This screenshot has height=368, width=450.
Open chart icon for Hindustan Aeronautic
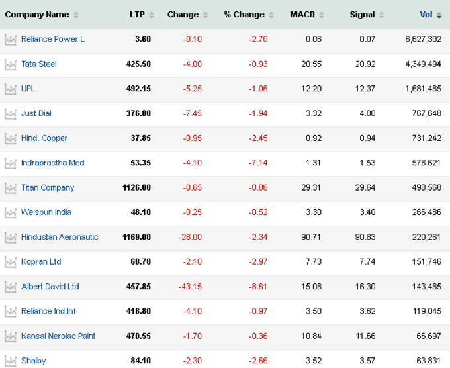click(x=11, y=238)
